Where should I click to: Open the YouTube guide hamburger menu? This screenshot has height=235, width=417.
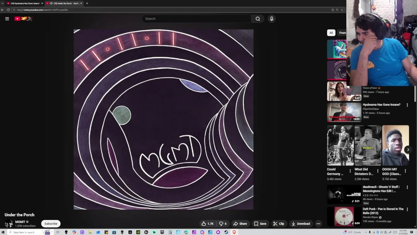click(7, 19)
